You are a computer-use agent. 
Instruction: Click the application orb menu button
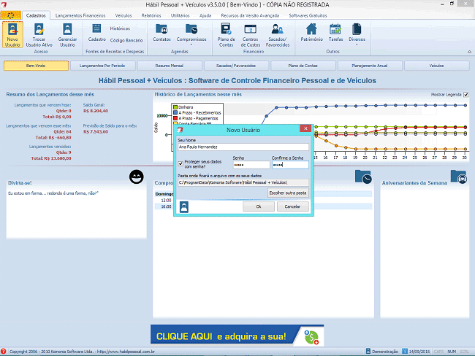coord(11,15)
